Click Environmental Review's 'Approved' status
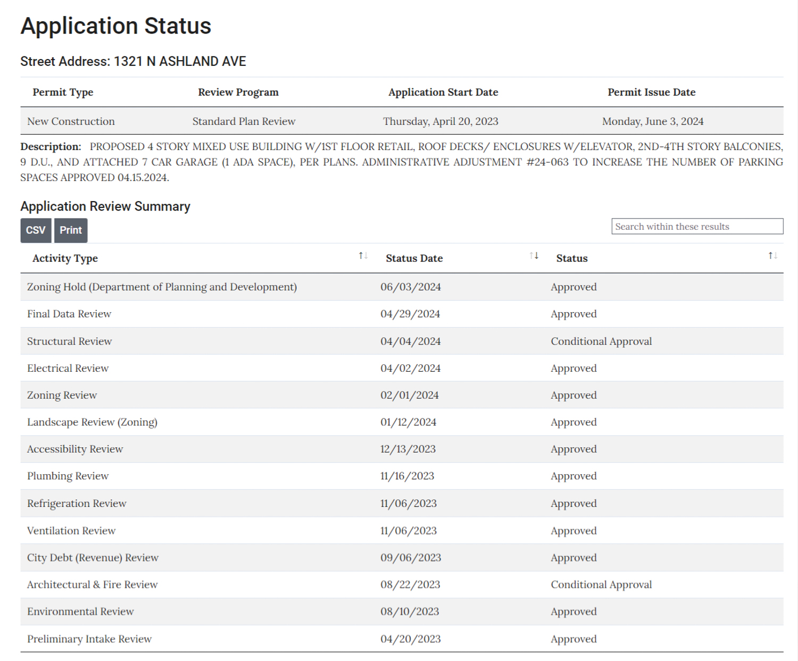 tap(573, 612)
